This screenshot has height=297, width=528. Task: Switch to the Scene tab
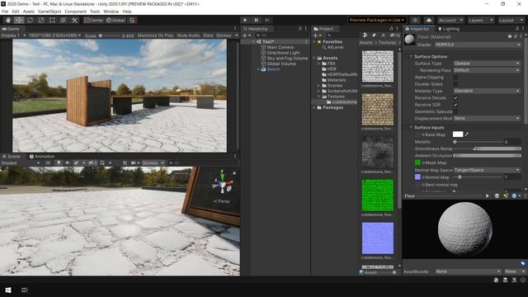(11, 156)
